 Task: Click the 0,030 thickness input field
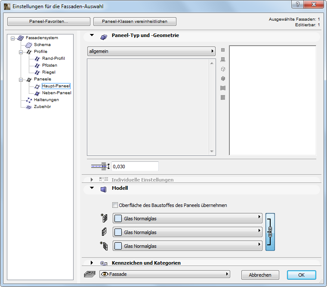(135, 167)
